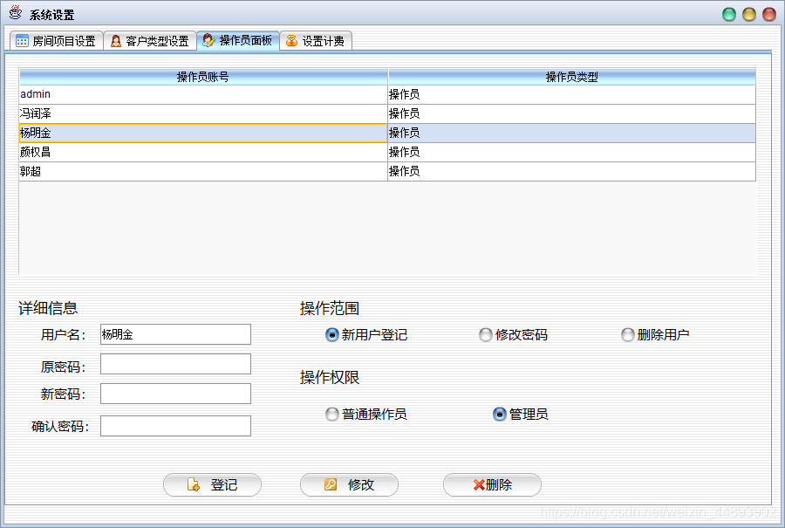Click the operator icon on 操作员面板 tab
The image size is (785, 528).
[208, 40]
